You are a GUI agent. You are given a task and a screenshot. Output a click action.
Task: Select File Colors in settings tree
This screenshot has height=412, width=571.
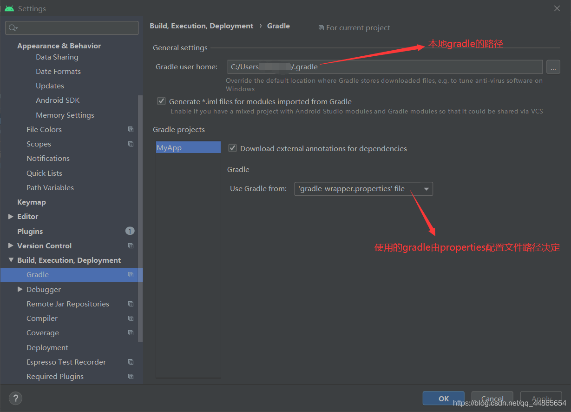pos(44,129)
